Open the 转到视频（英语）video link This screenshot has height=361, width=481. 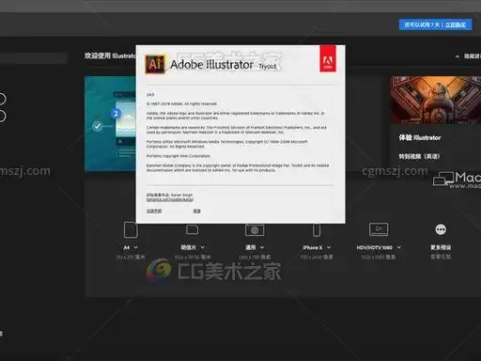click(x=419, y=156)
